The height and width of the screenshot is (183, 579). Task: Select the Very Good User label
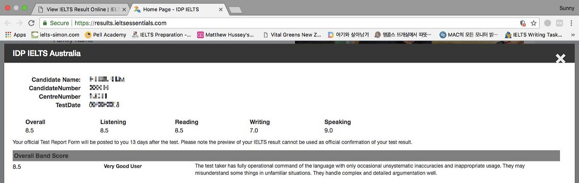[x=123, y=166]
